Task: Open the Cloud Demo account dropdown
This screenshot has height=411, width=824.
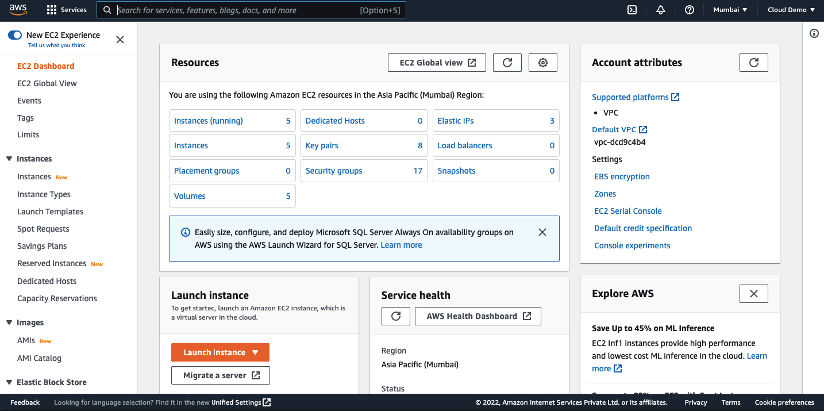Action: pos(791,10)
